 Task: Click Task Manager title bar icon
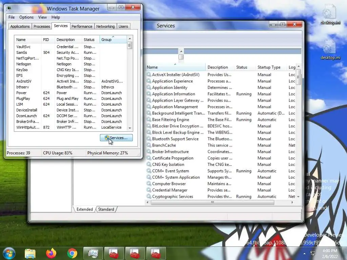click(x=9, y=8)
